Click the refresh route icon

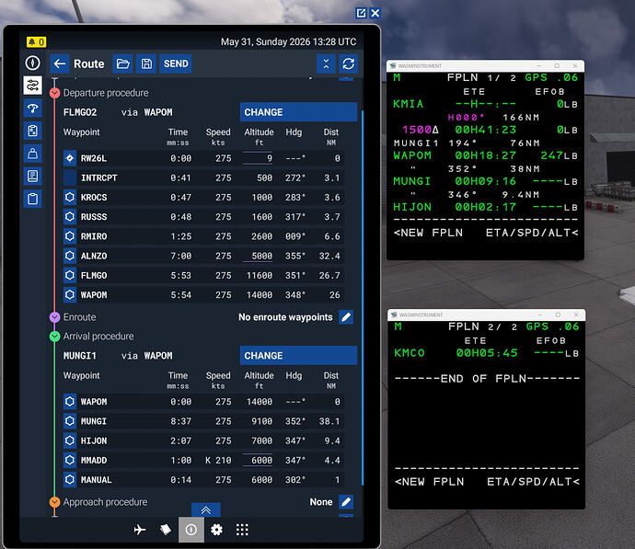tap(348, 64)
